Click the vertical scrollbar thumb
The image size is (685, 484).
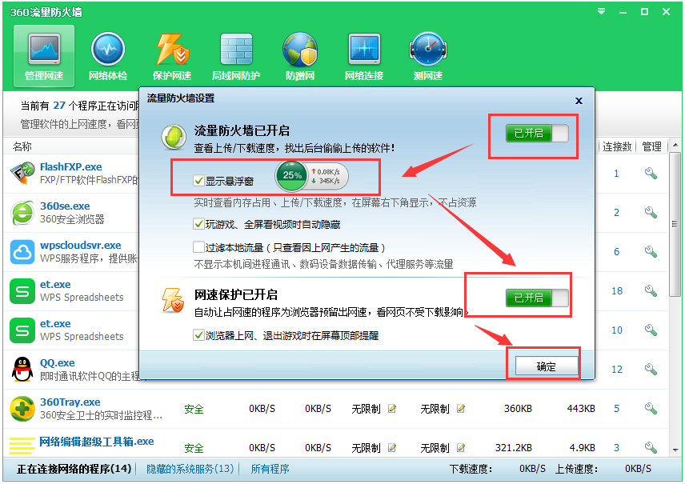click(x=675, y=225)
